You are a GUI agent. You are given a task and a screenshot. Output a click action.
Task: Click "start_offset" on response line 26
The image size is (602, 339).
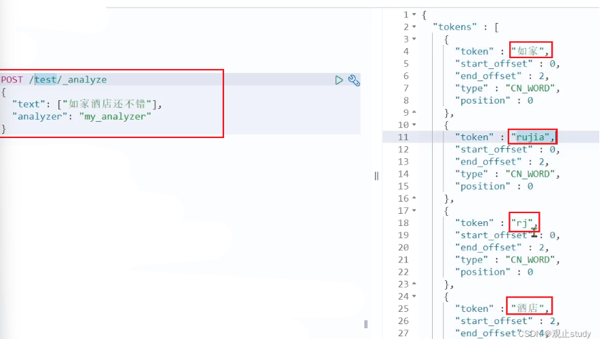(x=494, y=321)
